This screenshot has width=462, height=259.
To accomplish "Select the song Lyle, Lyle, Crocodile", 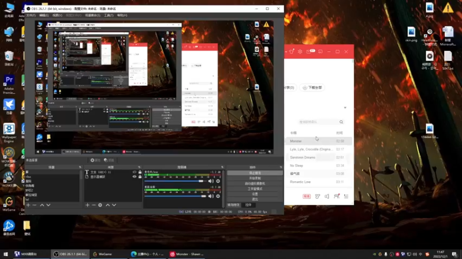I will [x=318, y=149].
